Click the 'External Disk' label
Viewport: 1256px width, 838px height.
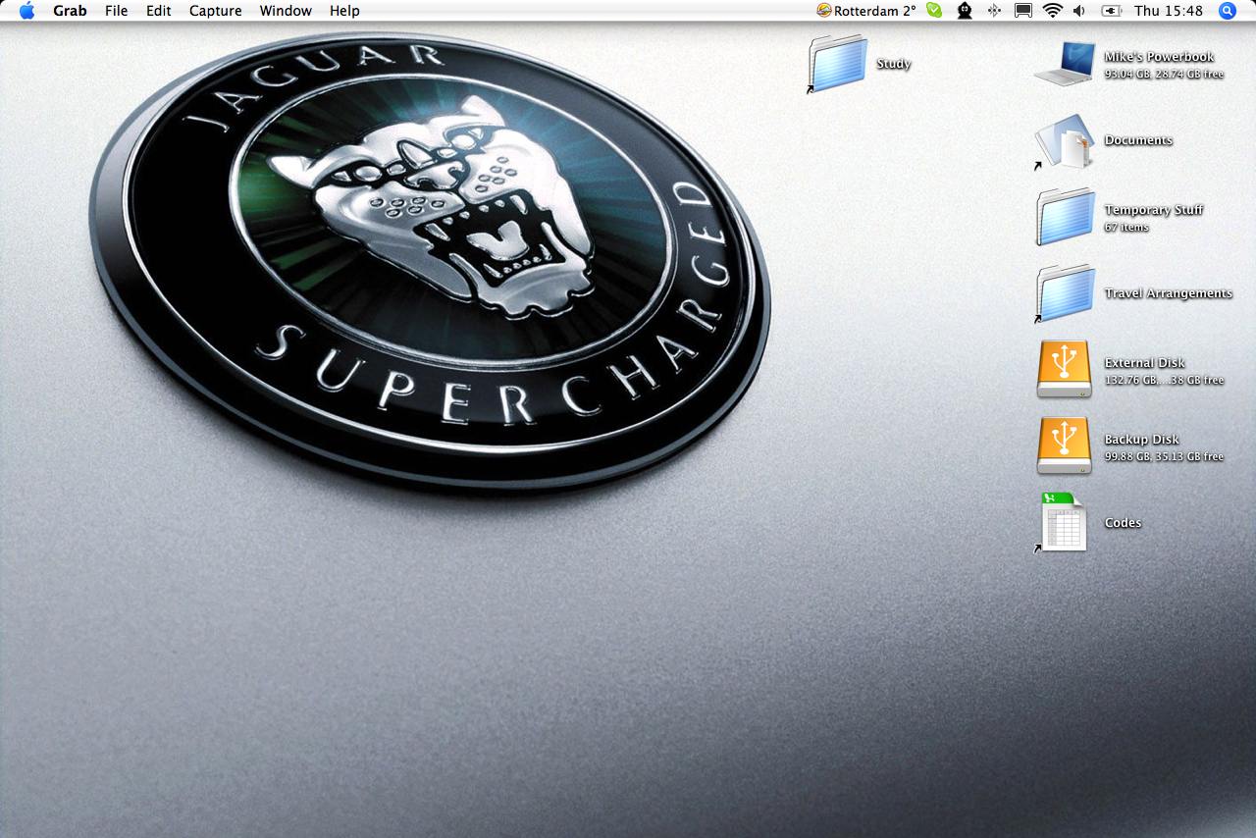[x=1144, y=363]
